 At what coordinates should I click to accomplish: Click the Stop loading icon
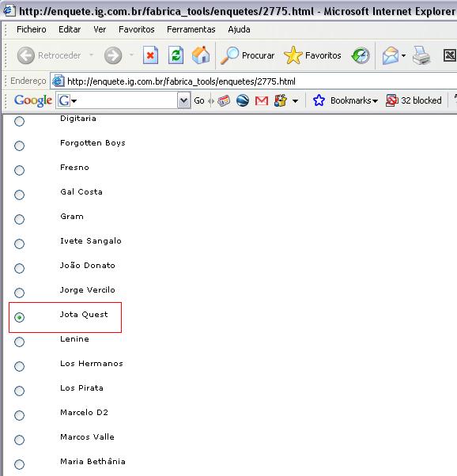point(150,55)
